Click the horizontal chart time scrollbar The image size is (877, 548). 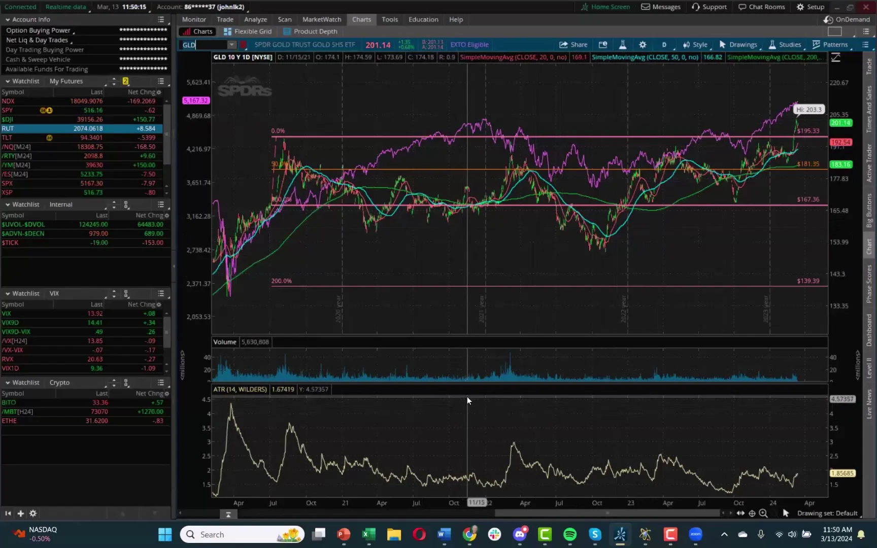607,513
